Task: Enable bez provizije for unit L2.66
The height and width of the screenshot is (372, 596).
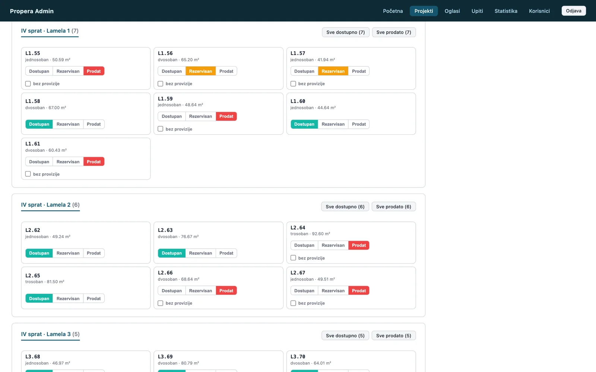Action: coord(161,303)
